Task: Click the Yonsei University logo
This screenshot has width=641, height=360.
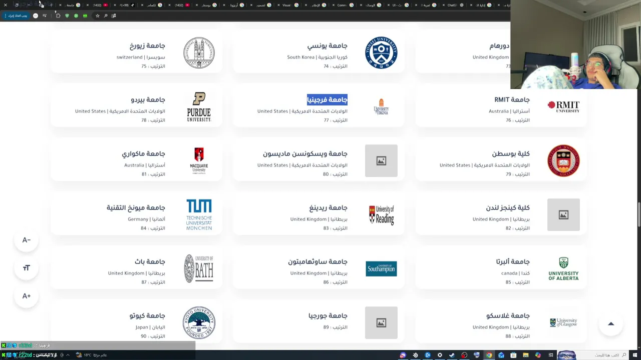Action: [x=381, y=52]
